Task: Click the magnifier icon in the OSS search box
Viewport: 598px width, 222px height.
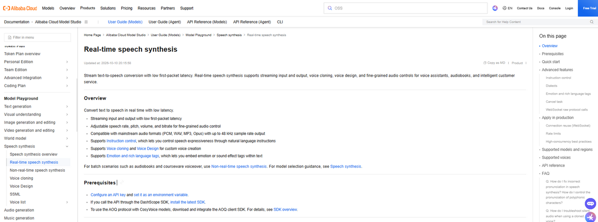Action: [330, 8]
